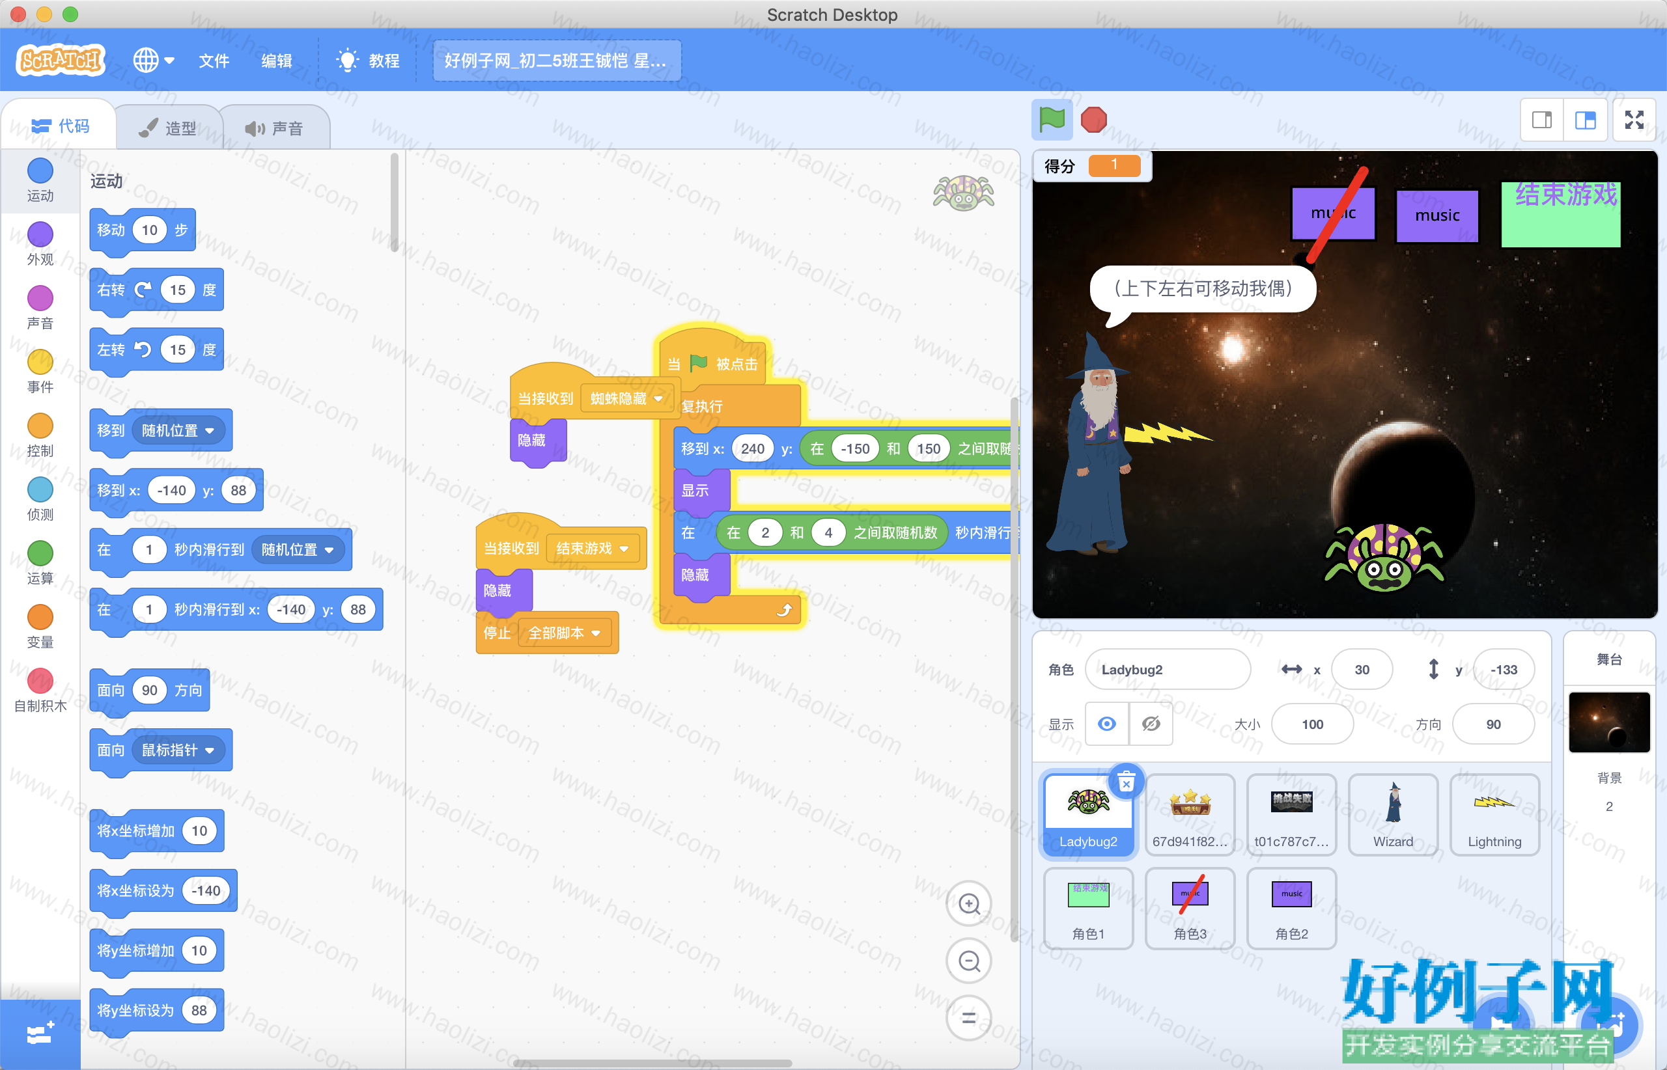Screen dimensions: 1667x1070
Task: Select the Ladybug2 sprite thumbnail
Action: coord(1088,814)
